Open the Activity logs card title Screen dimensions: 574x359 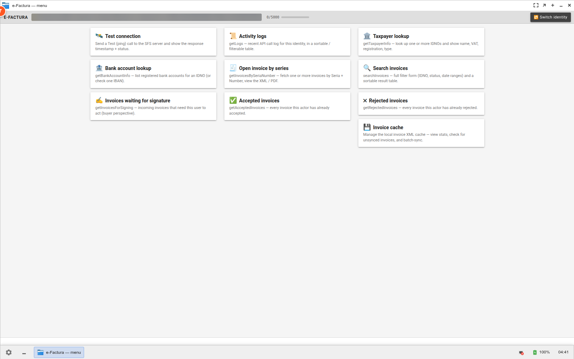(253, 36)
